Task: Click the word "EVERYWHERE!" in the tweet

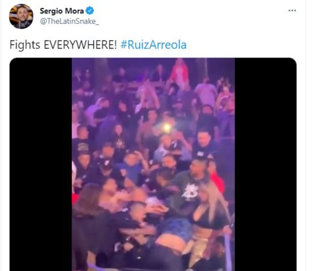Action: 80,45
